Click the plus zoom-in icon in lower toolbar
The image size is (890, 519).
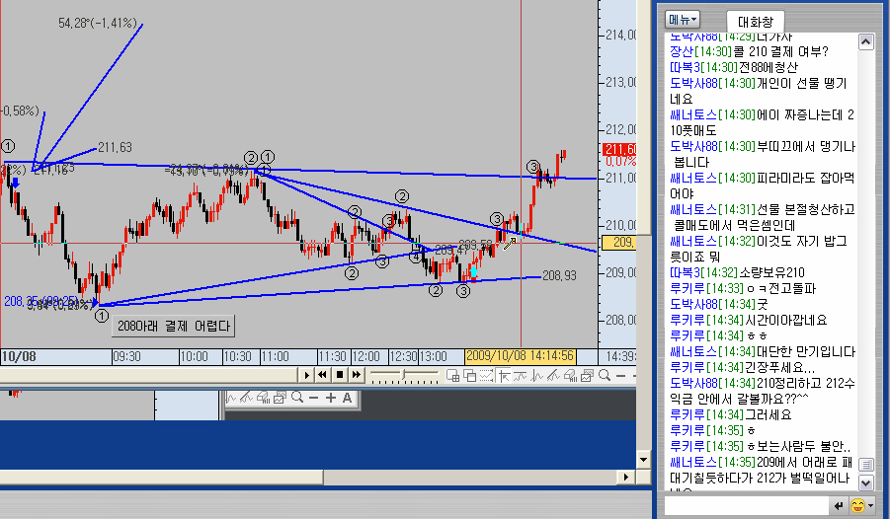pyautogui.click(x=330, y=399)
